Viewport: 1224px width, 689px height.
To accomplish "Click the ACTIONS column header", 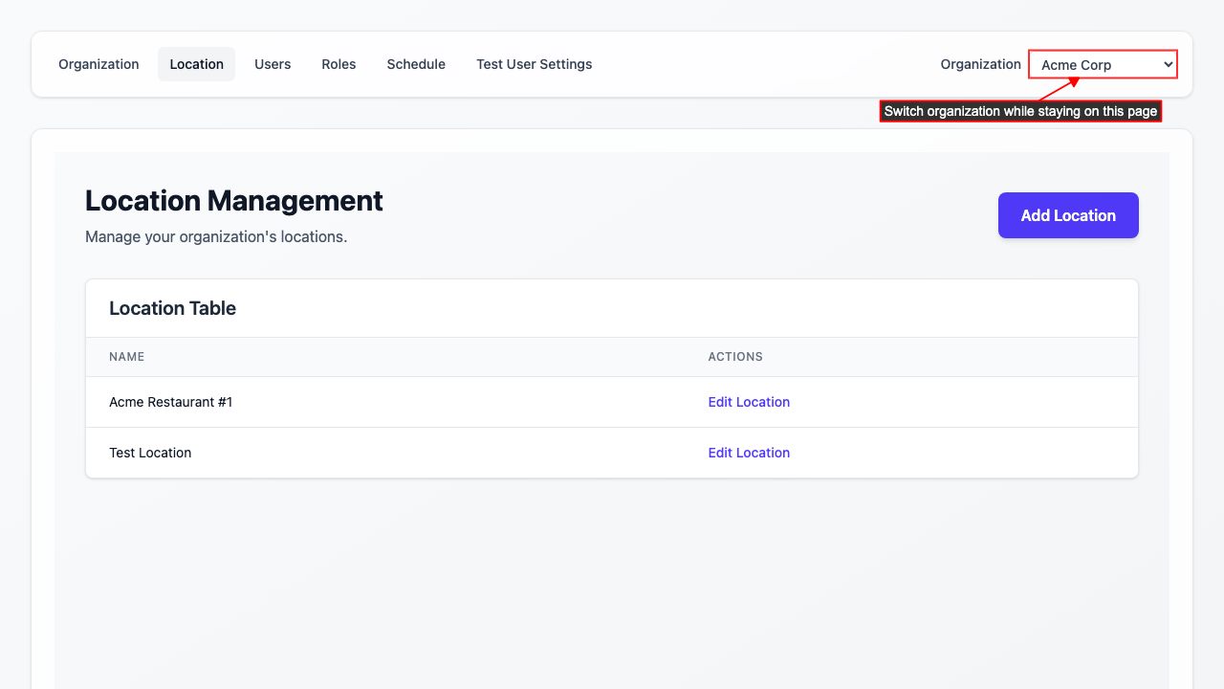I will tap(735, 356).
